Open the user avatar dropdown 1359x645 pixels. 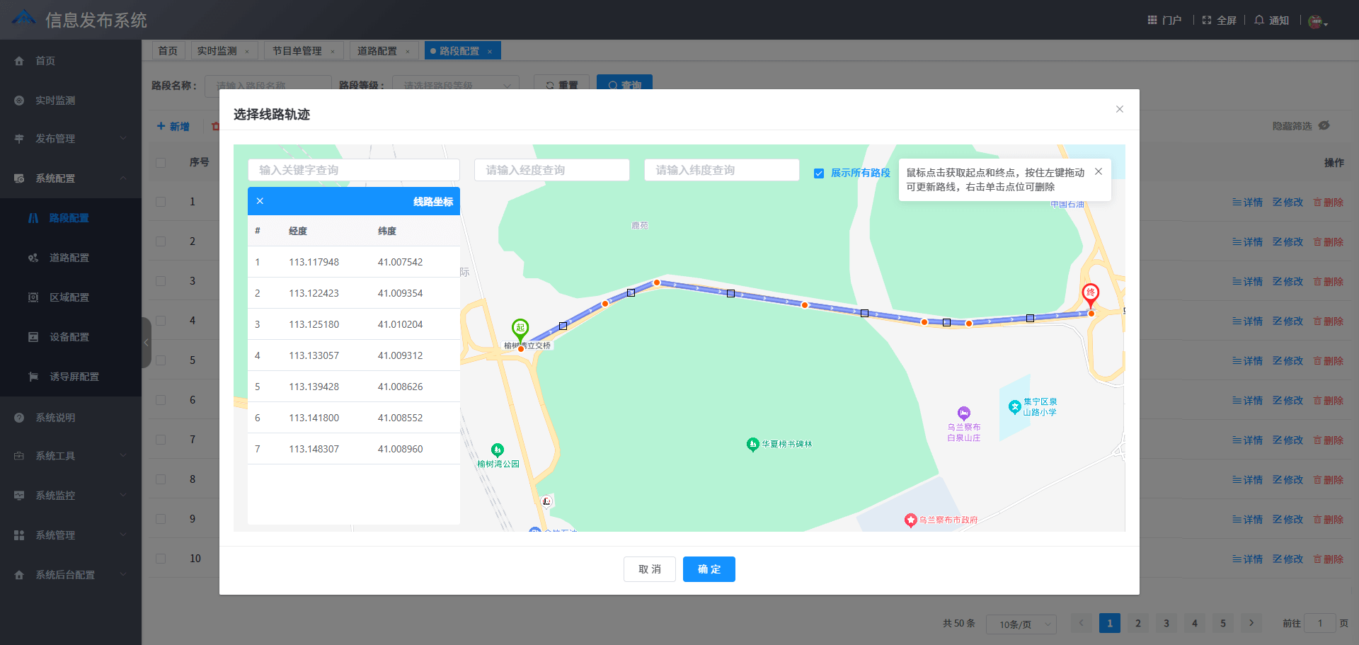[x=1317, y=21]
